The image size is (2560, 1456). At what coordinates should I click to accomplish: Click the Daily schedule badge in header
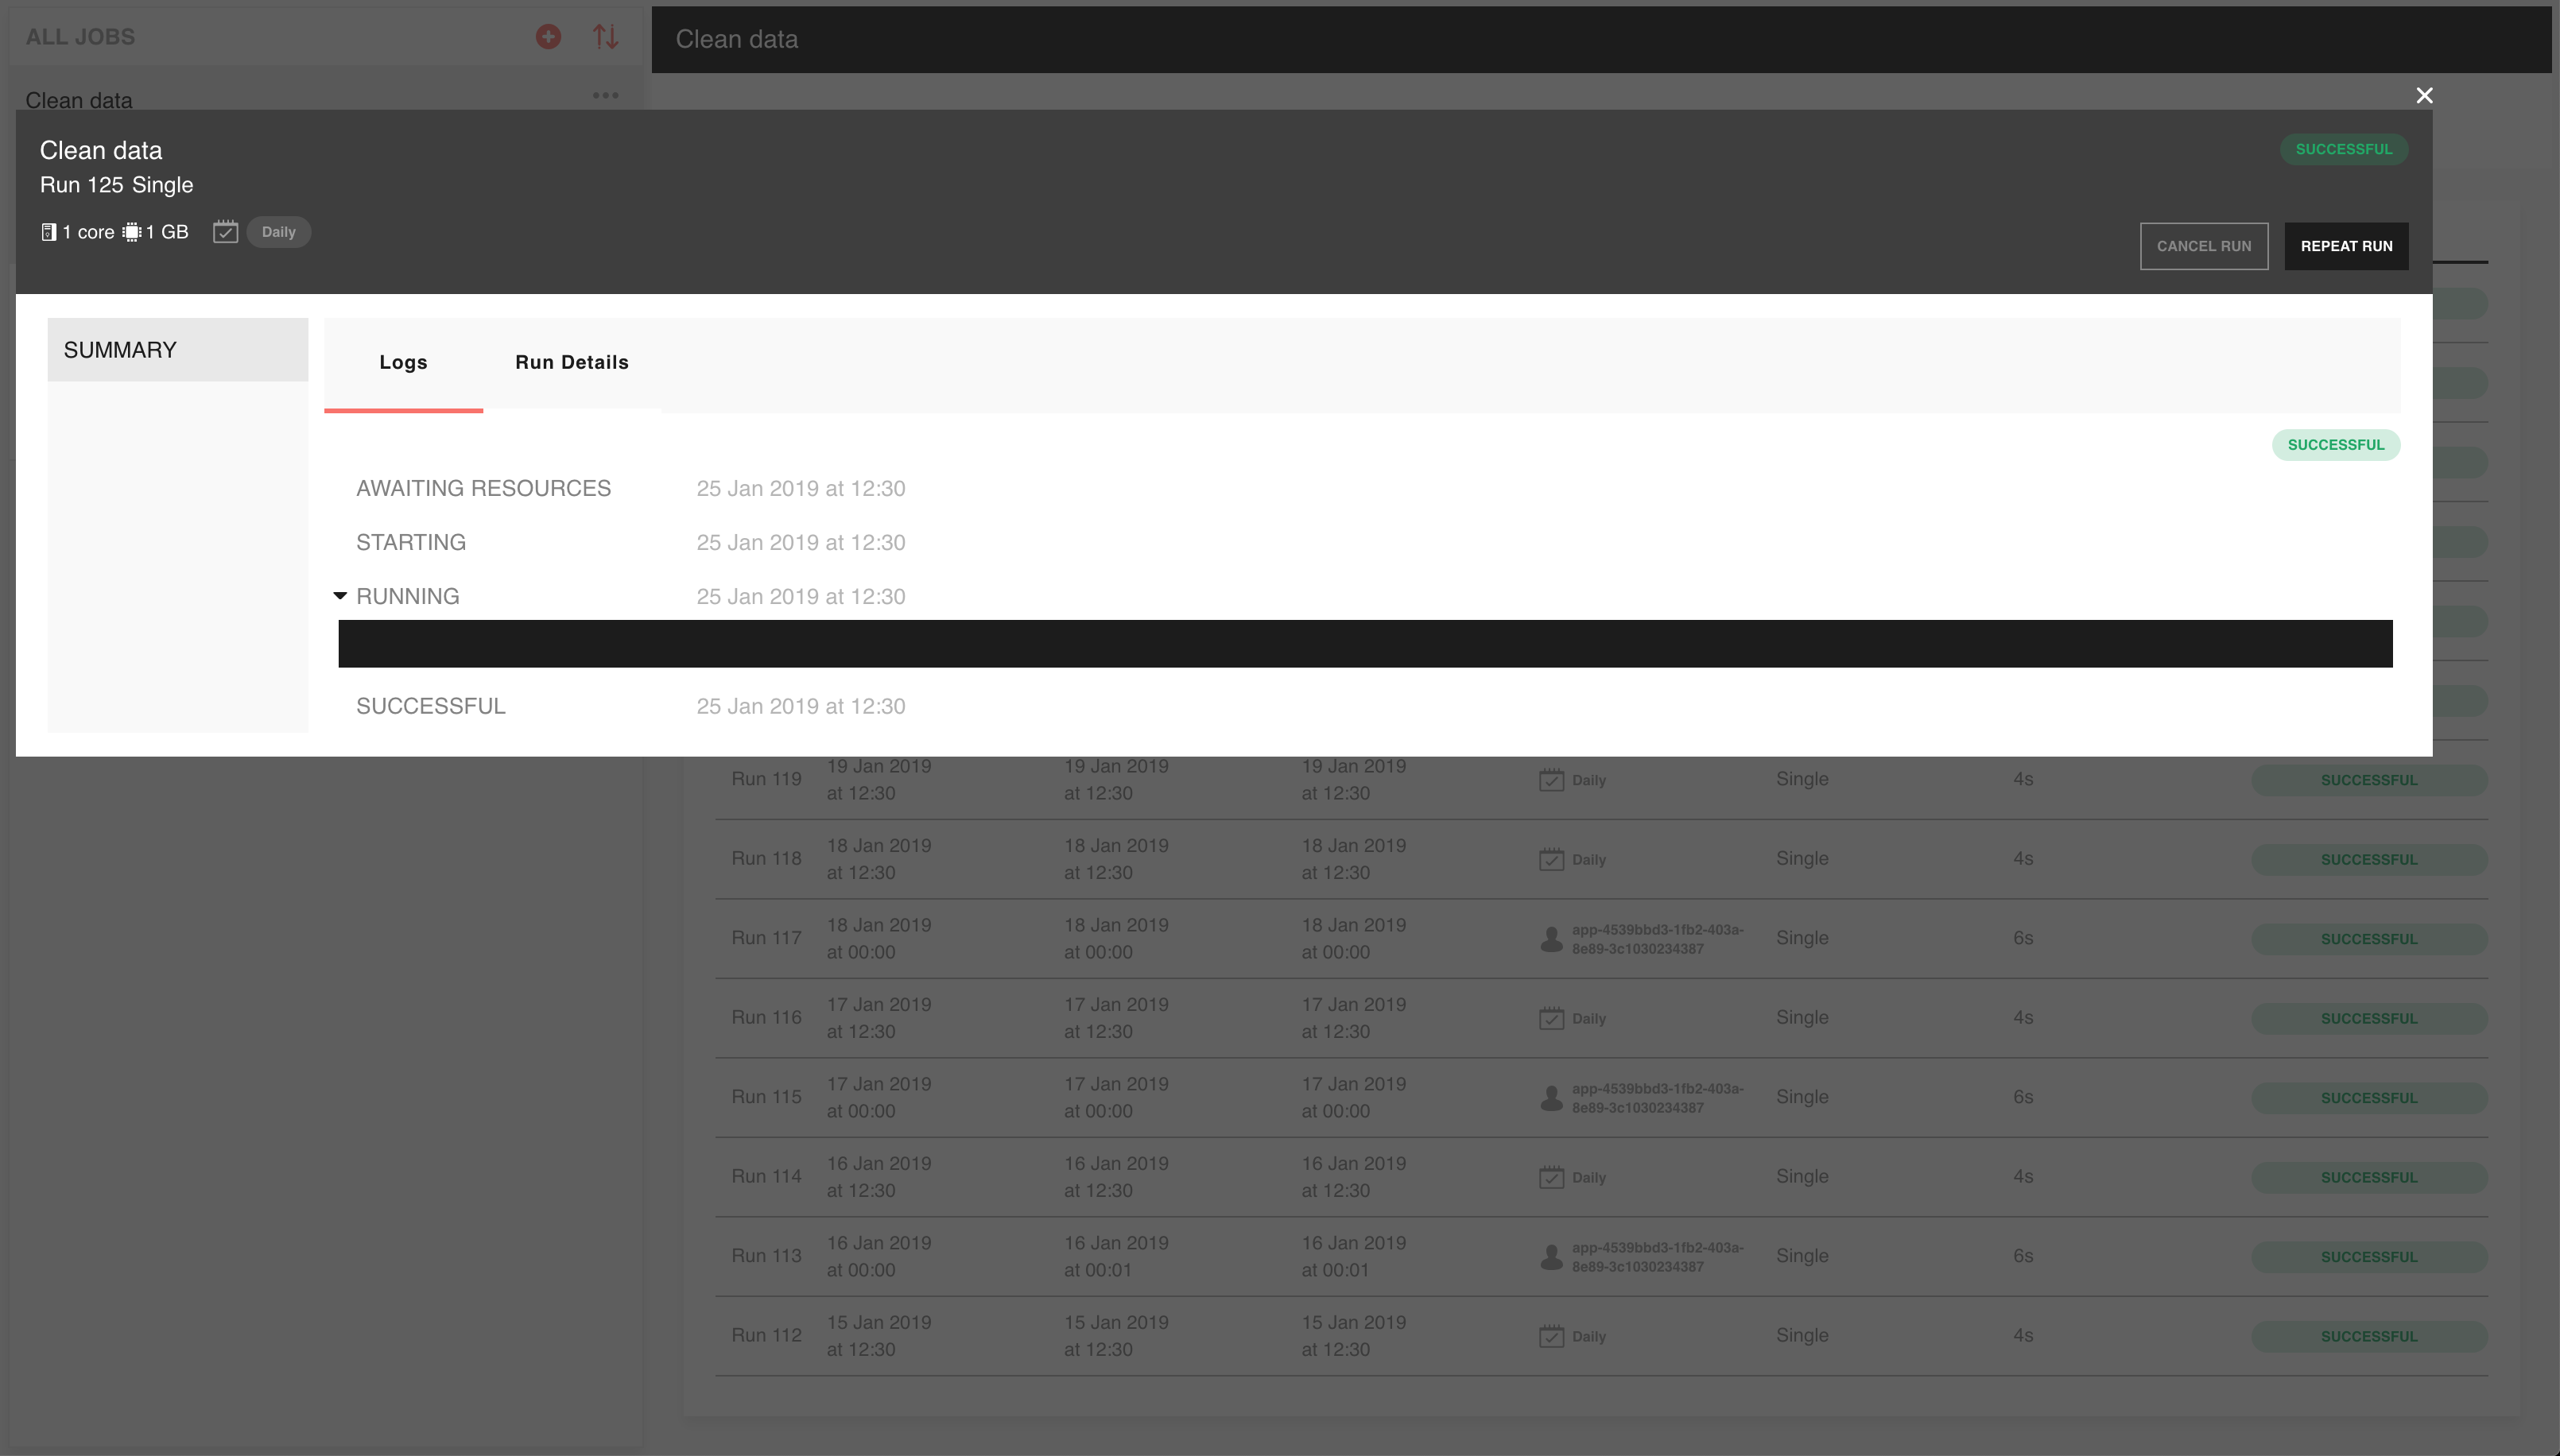pyautogui.click(x=278, y=232)
